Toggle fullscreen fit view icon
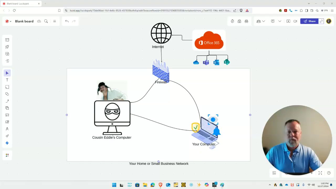The image size is (336, 189). coord(320,173)
